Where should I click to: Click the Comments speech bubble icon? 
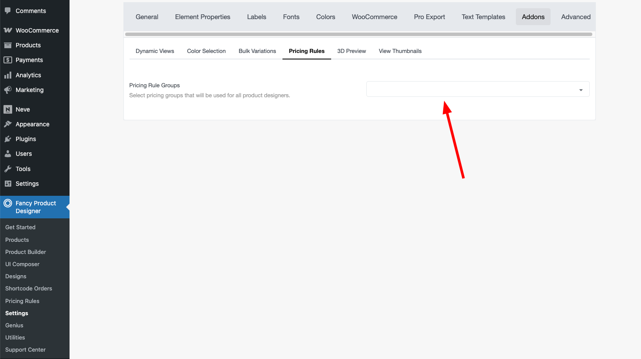point(7,11)
